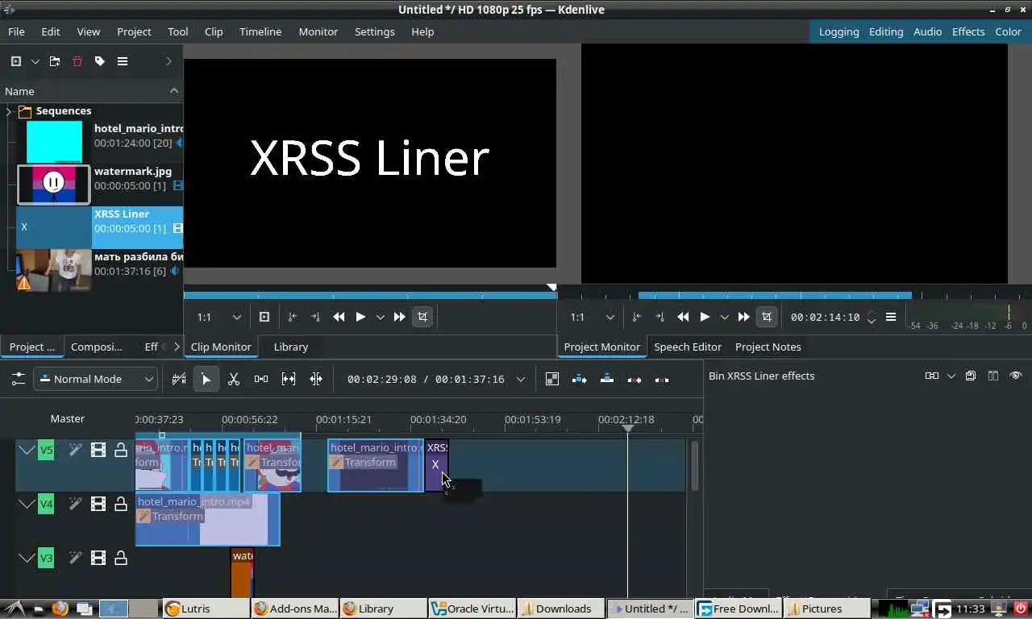This screenshot has height=619, width=1032.
Task: Switch to Color workspace layout
Action: (1008, 31)
